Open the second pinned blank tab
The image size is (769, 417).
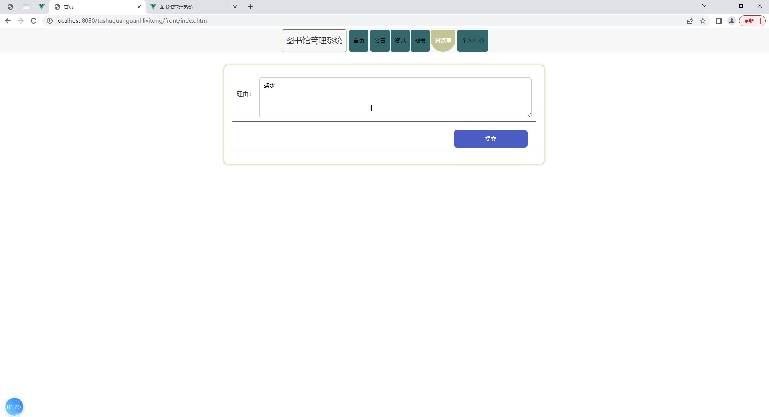click(26, 7)
